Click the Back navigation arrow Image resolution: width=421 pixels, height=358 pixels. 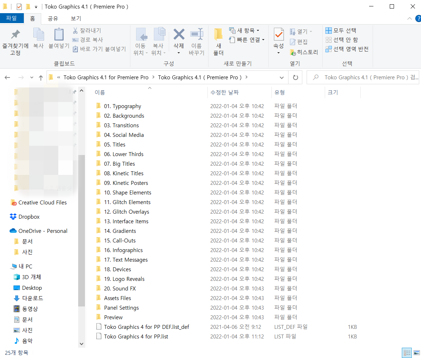[x=7, y=78]
